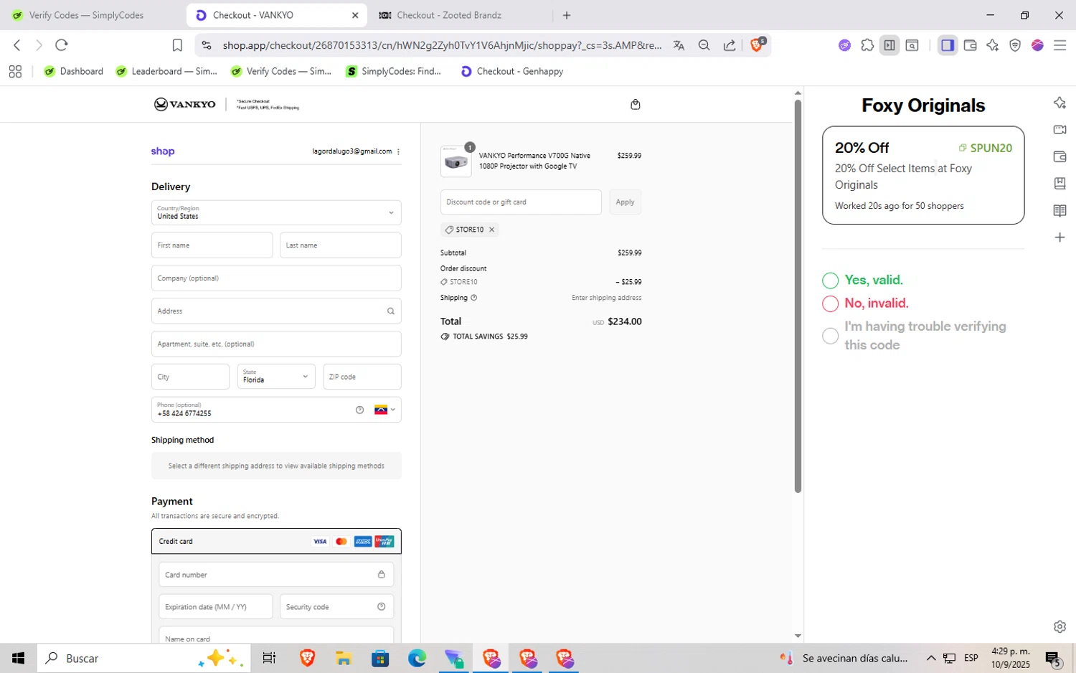Select the 'No, invalid.' radio option
The width and height of the screenshot is (1076, 673).
coord(830,303)
